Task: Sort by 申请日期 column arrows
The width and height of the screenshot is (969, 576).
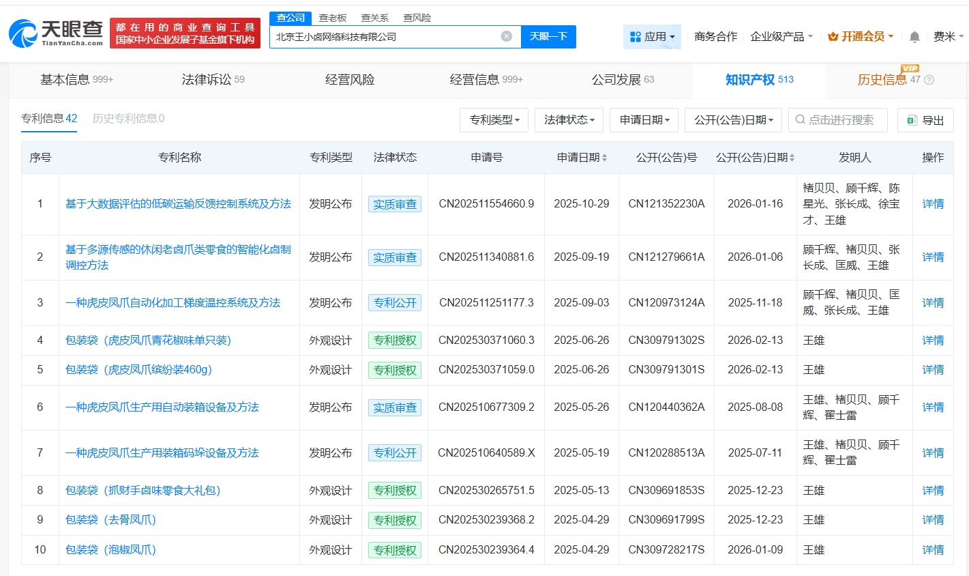Action: (x=604, y=158)
